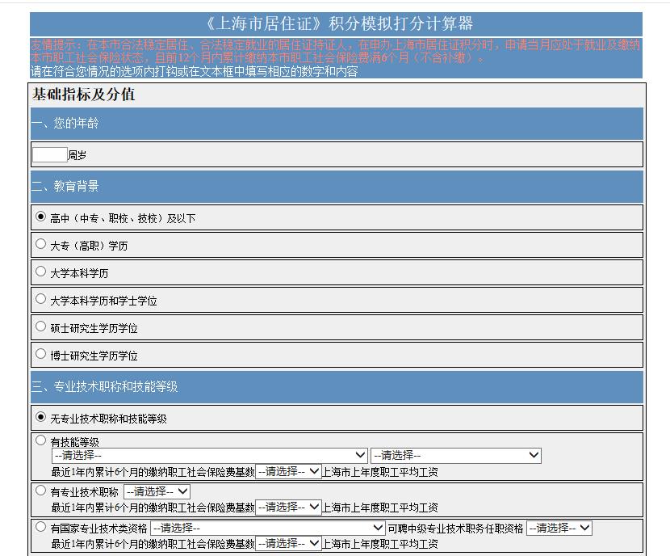Click the 请在符合您情况的选项内打钩 instruction line
Viewport: 670px width, 556px height.
point(194,71)
